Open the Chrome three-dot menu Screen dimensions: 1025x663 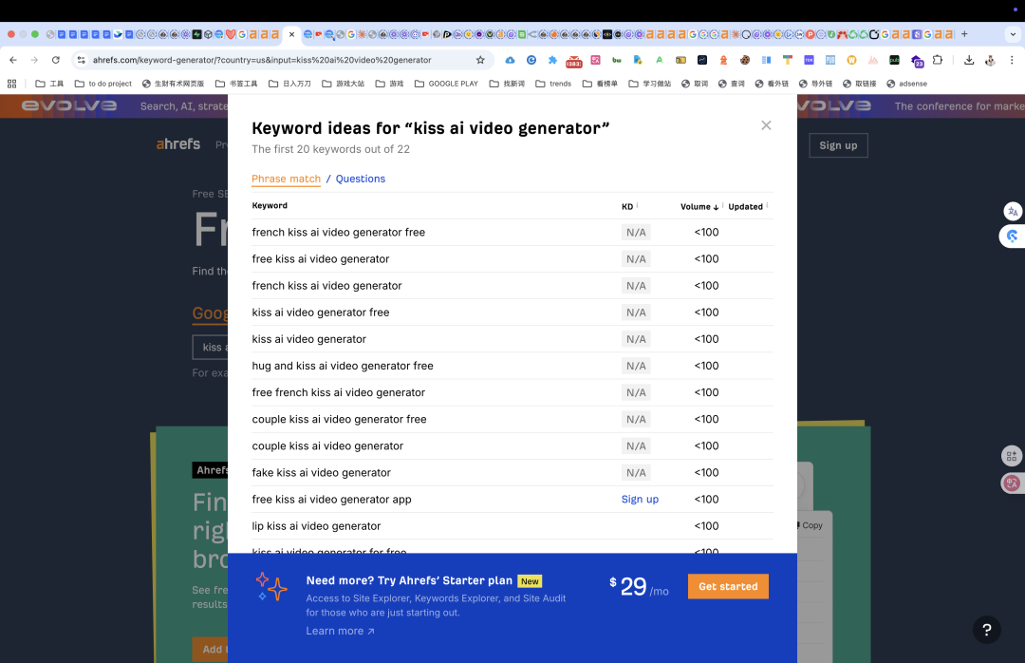coord(1012,60)
